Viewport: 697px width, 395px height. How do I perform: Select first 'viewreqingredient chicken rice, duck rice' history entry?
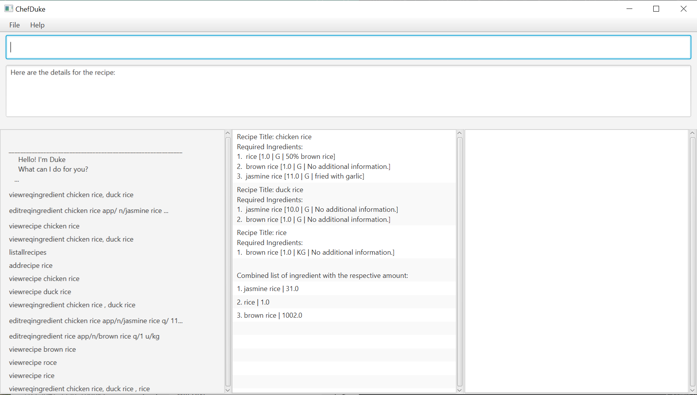[71, 195]
